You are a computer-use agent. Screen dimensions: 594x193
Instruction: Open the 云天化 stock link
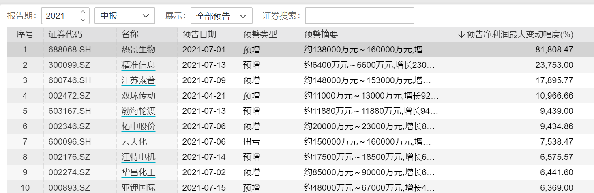(x=134, y=142)
